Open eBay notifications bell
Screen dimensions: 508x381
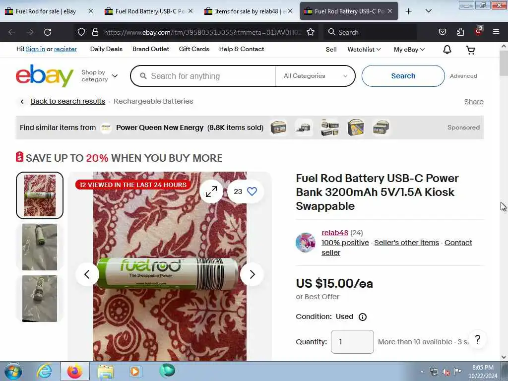pos(447,50)
